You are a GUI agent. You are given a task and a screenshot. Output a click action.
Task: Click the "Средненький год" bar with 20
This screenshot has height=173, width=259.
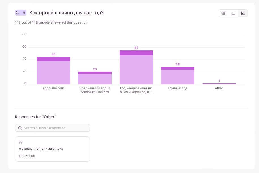[x=95, y=78]
